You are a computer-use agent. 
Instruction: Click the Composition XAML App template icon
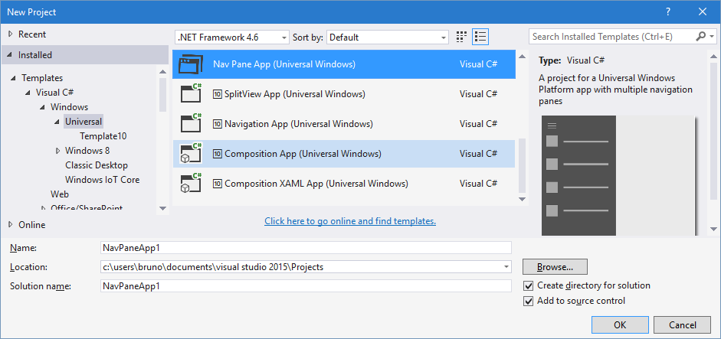(190, 183)
